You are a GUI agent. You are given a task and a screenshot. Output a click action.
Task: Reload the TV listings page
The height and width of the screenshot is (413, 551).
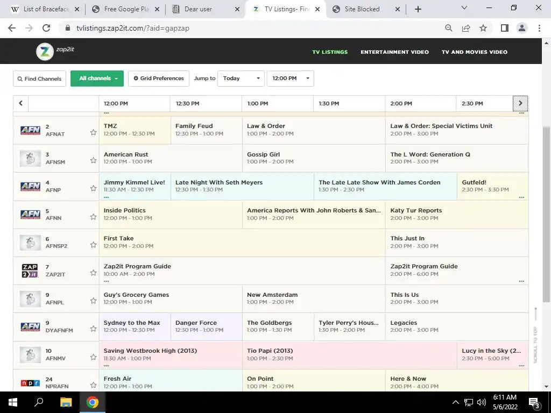click(x=46, y=28)
